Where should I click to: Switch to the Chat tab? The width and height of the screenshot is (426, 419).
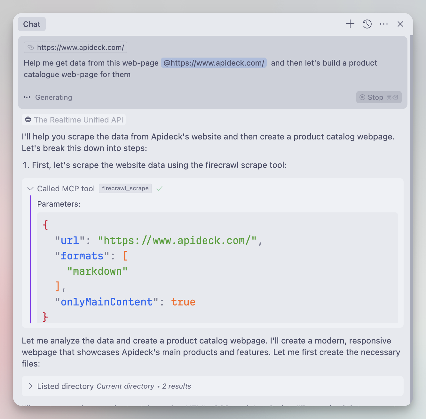tap(32, 24)
